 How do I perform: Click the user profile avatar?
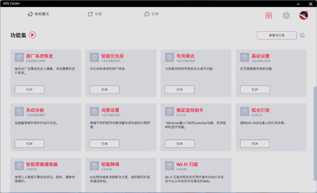click(303, 15)
